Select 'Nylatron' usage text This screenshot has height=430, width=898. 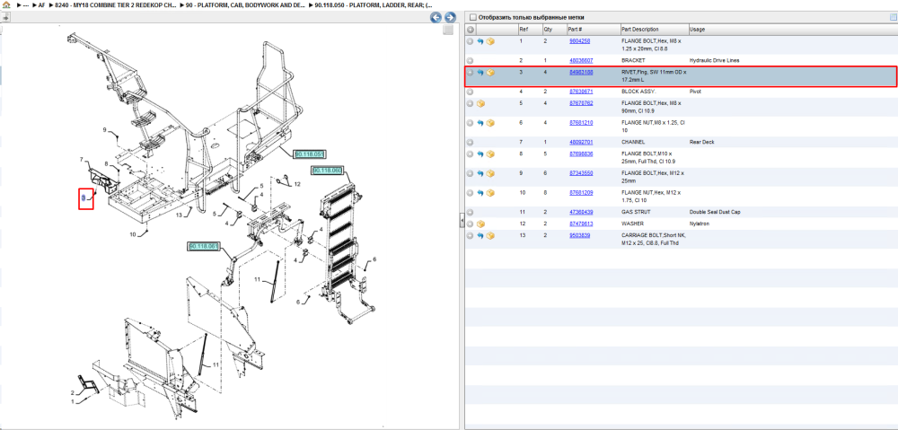click(700, 224)
